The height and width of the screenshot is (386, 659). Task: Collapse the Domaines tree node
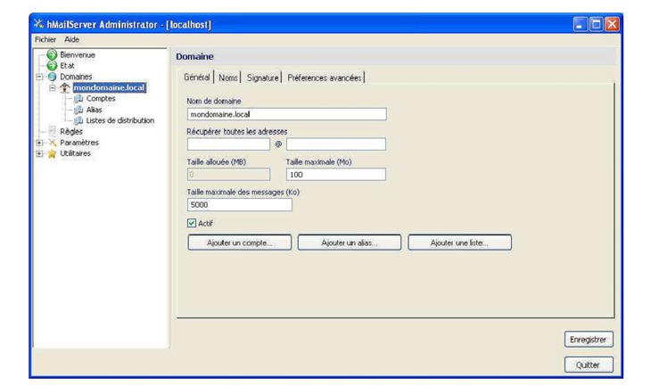pyautogui.click(x=39, y=77)
